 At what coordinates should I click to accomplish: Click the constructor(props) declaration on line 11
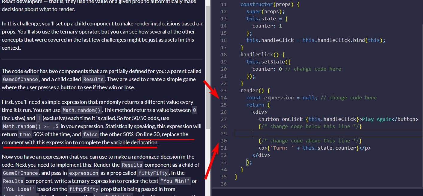(x=270, y=4)
